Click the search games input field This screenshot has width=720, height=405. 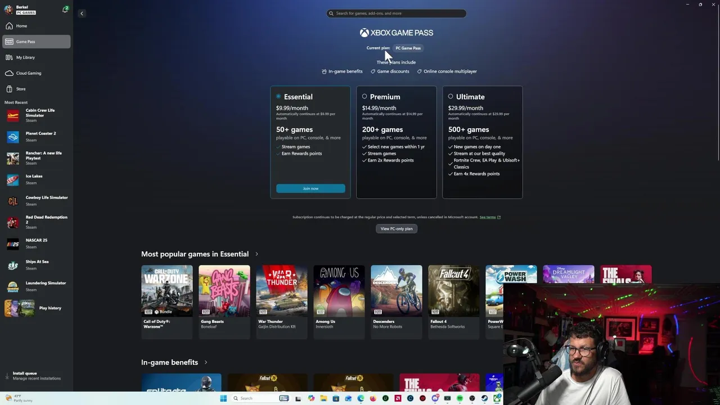[397, 13]
